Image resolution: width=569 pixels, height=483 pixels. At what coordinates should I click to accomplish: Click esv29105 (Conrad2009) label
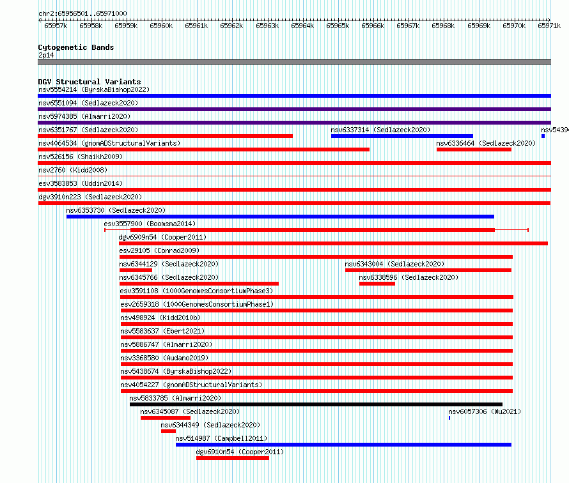pyautogui.click(x=159, y=250)
